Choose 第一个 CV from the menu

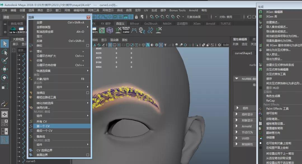(x=43, y=126)
